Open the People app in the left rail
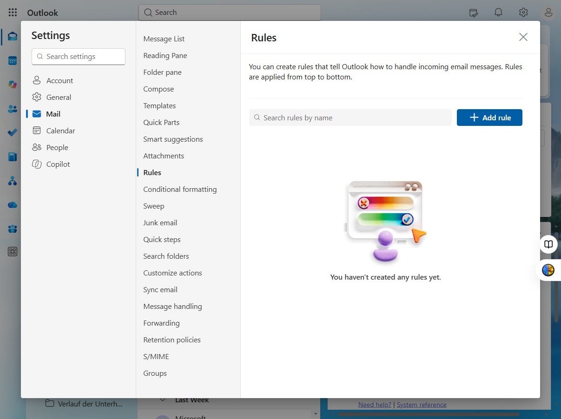Viewport: 561px width, 419px height. point(13,109)
